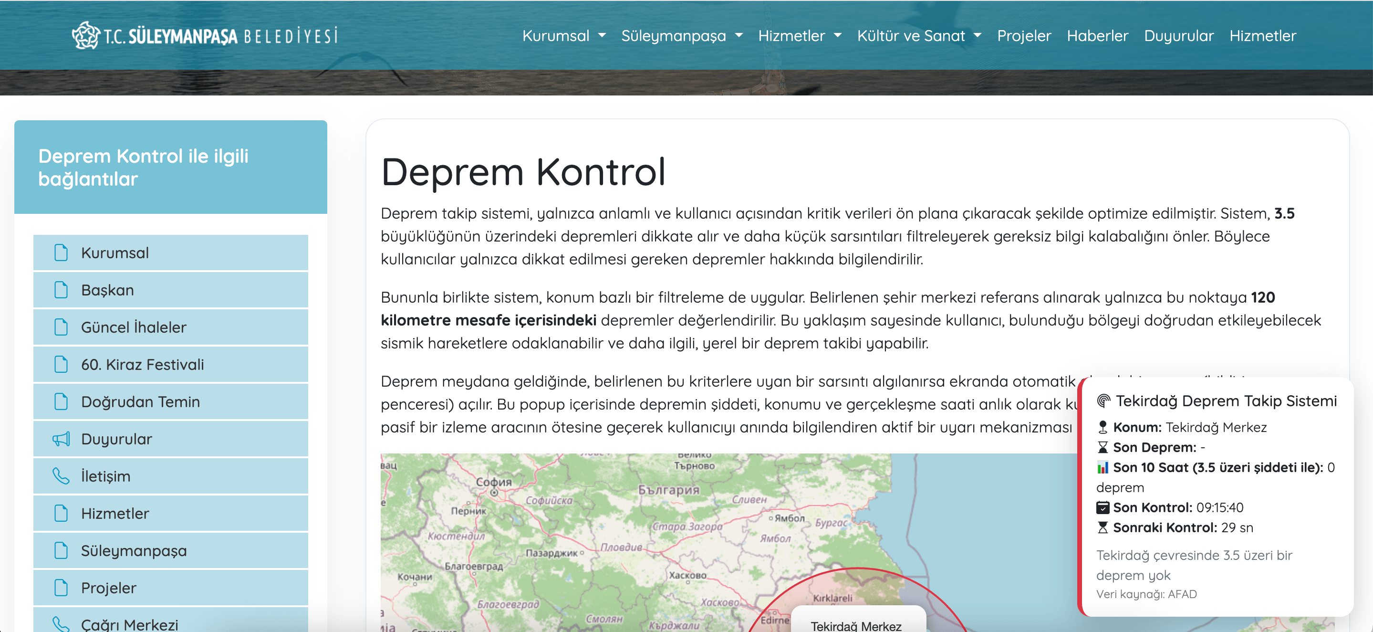Click the Veri kaynağı: AFAD text
The image size is (1373, 632).
1146,594
